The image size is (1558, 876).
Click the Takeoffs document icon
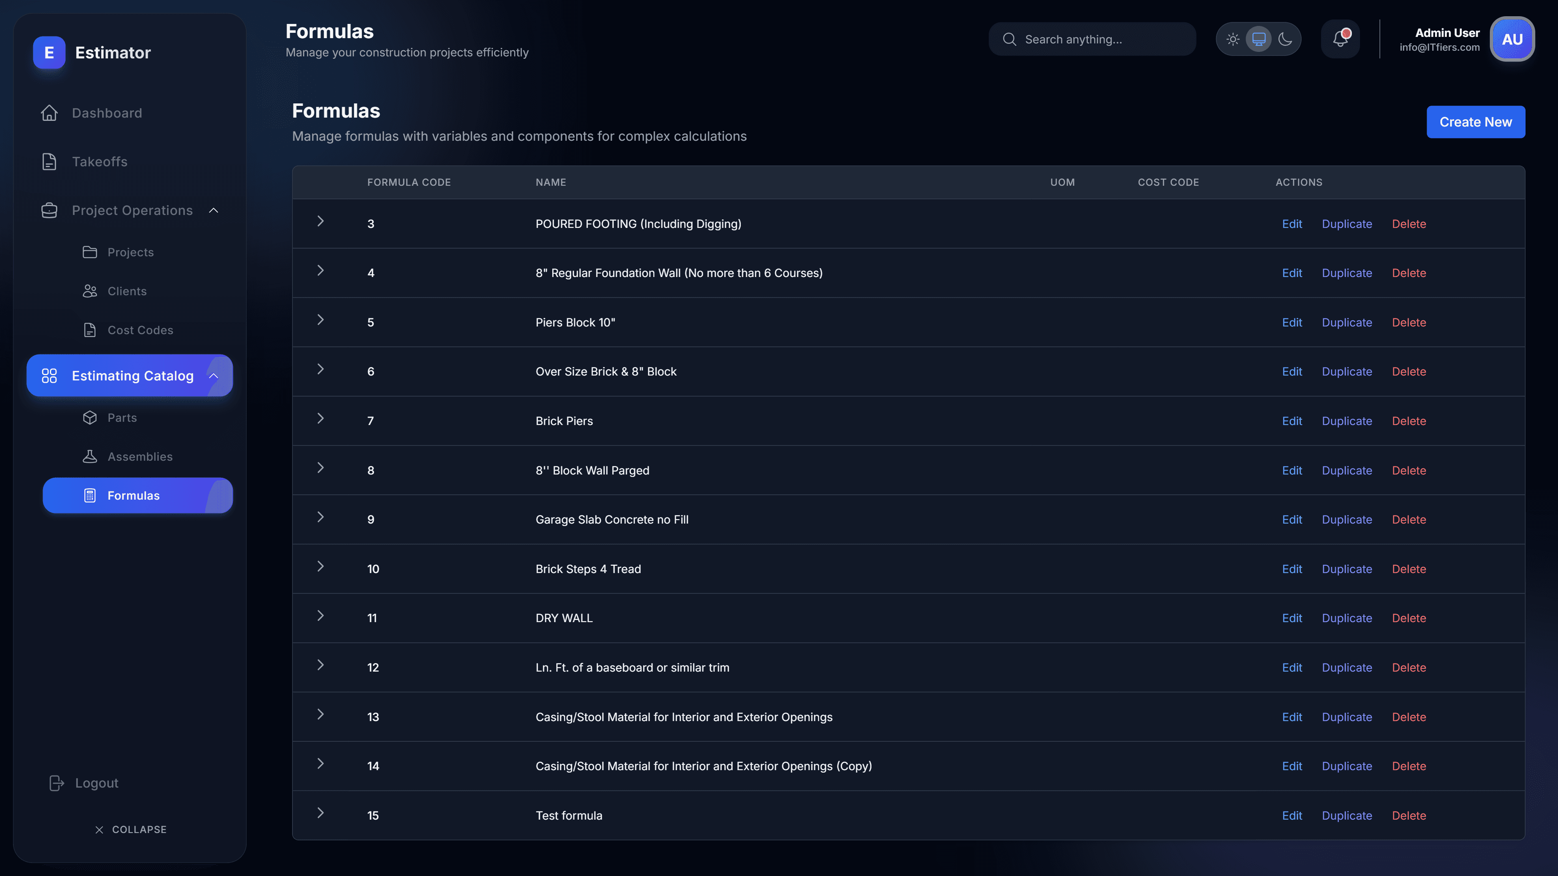click(49, 161)
